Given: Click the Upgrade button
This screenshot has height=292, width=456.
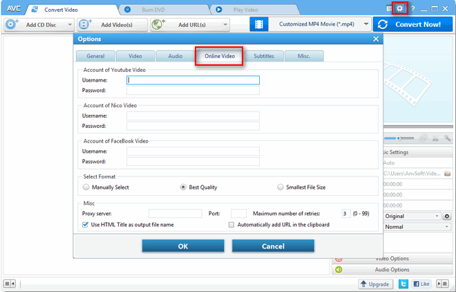Looking at the screenshot, I should tap(375, 284).
